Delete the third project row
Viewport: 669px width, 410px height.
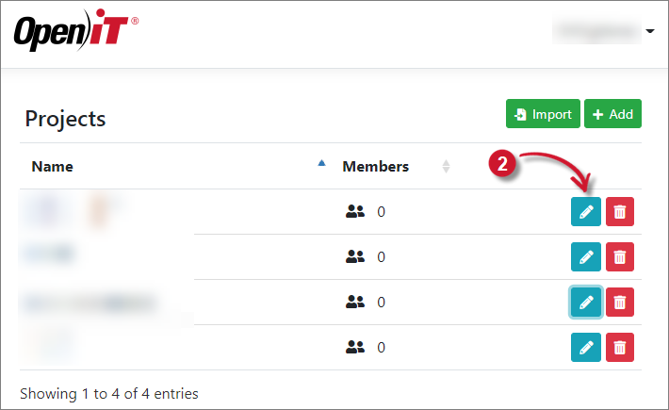(619, 302)
